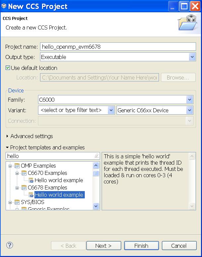Click the template tree scrollbar down arrow
Screen dimensions: 202x257
96,206
